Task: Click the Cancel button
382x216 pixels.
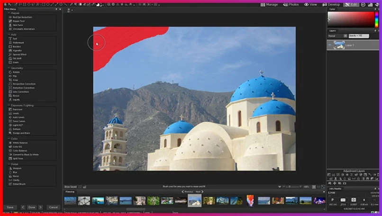Action: point(54,207)
